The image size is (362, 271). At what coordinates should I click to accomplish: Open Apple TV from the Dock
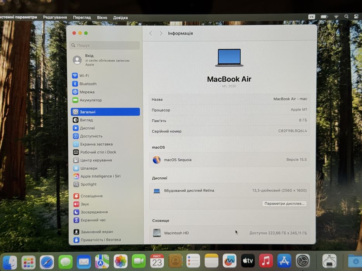(248, 261)
